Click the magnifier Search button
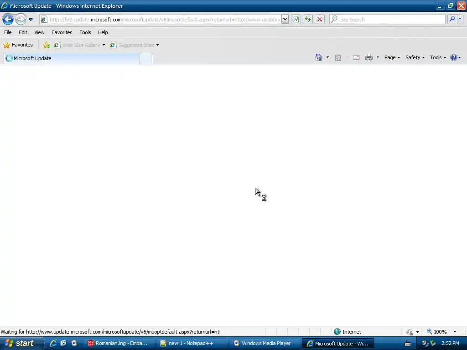This screenshot has height=350, width=467. pyautogui.click(x=452, y=19)
